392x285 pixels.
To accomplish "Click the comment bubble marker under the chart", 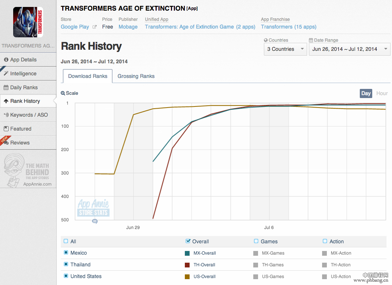I will [95, 221].
